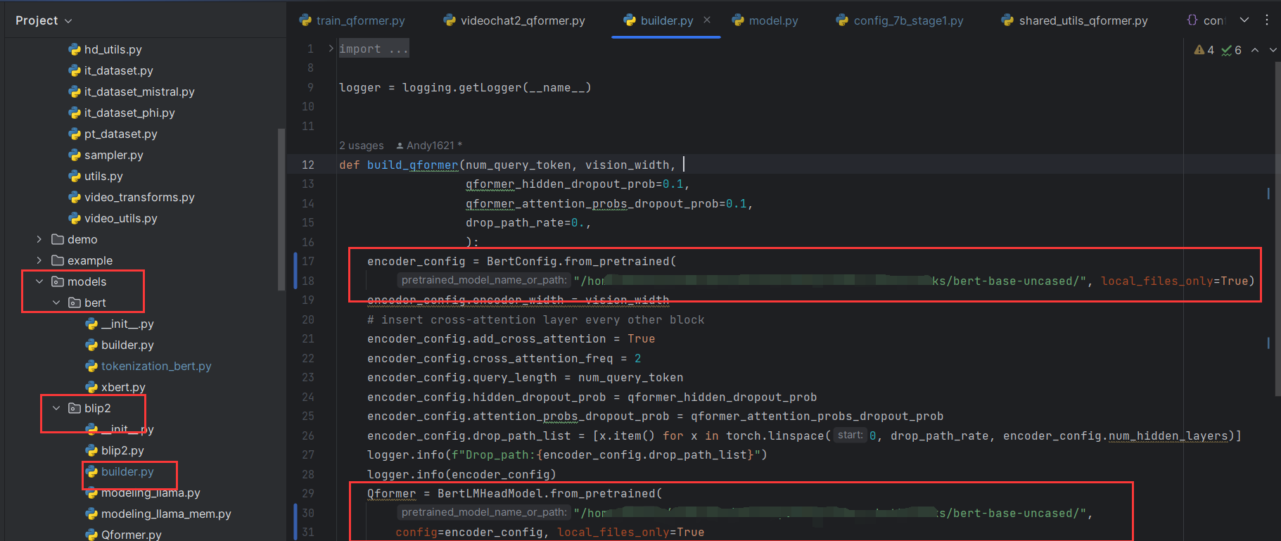Collapse the blip2 folder
The height and width of the screenshot is (541, 1281).
56,408
